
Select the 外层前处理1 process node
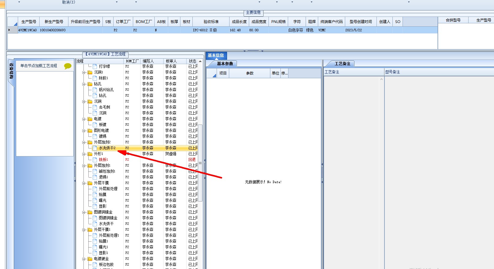pos(109,236)
